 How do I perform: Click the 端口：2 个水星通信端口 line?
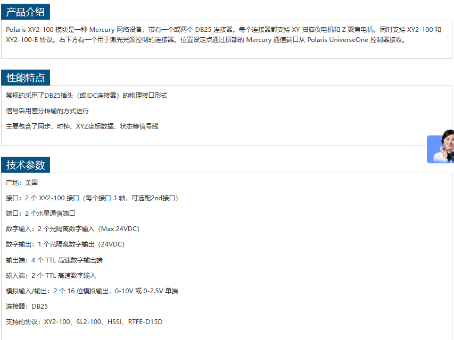click(x=40, y=214)
